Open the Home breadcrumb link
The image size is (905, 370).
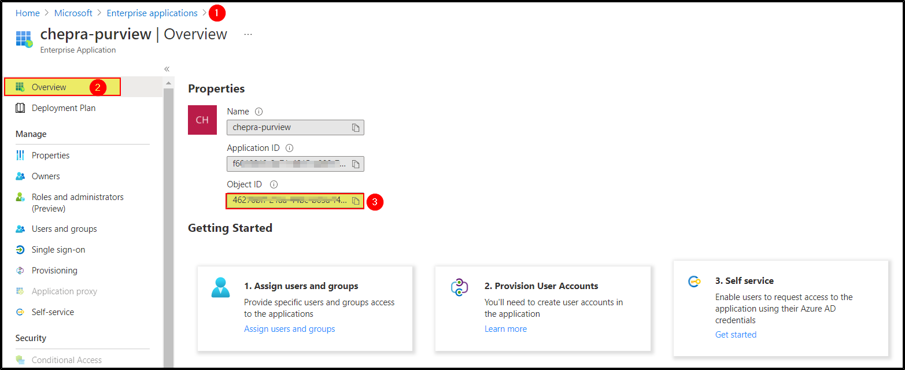coord(28,13)
